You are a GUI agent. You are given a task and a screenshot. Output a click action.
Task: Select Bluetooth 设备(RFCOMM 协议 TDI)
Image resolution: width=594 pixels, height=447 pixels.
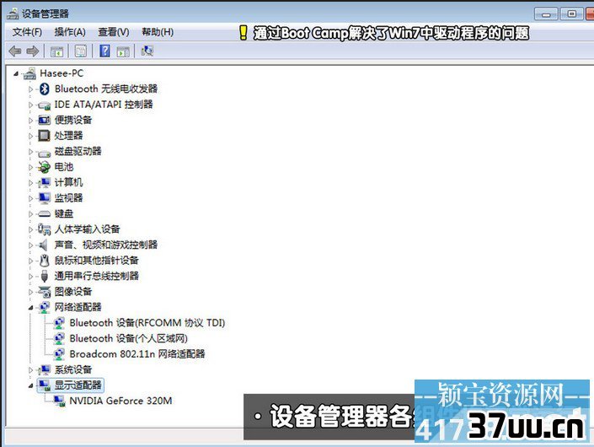tap(147, 323)
